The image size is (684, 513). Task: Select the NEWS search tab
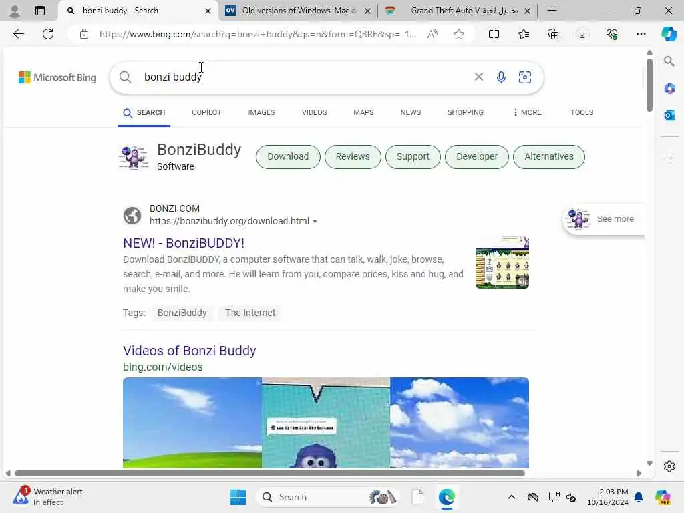pyautogui.click(x=411, y=112)
